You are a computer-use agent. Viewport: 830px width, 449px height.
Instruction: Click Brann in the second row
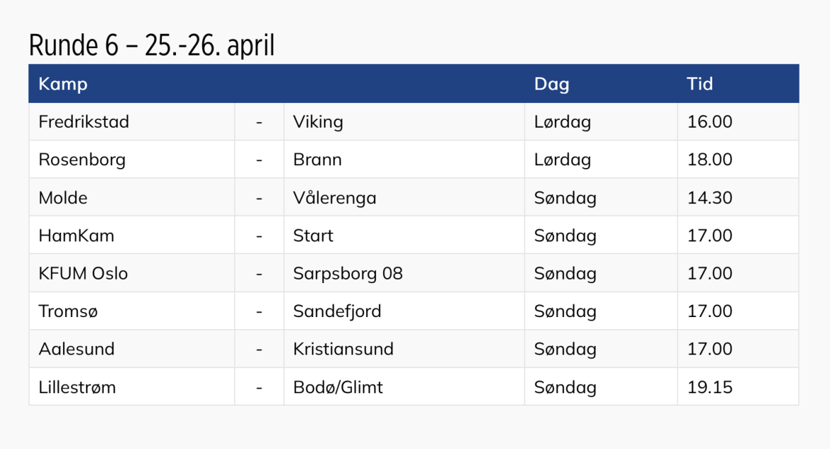(x=317, y=160)
